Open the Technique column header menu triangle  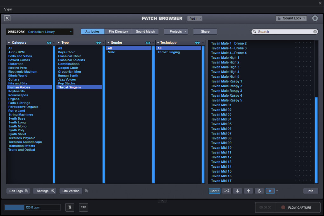click(x=158, y=43)
